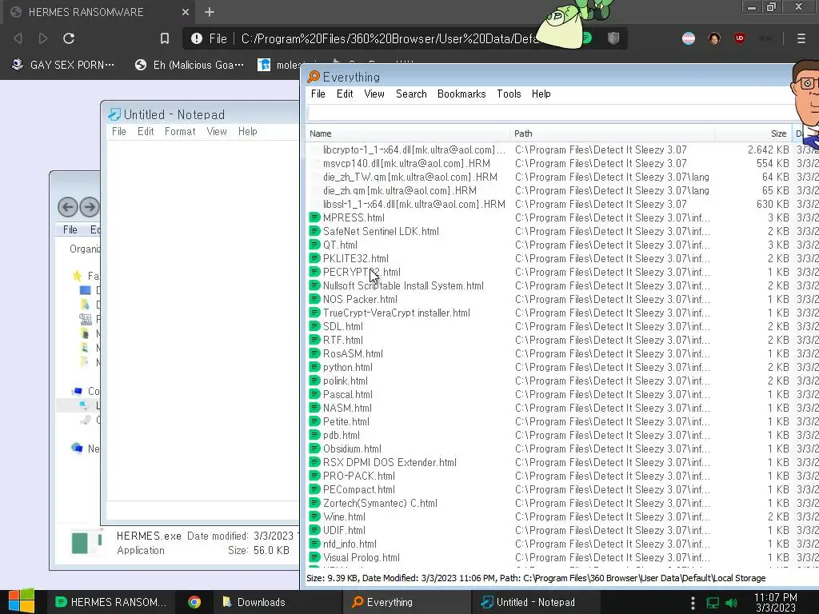
Task: Open the browser hamburger menu
Action: point(801,38)
